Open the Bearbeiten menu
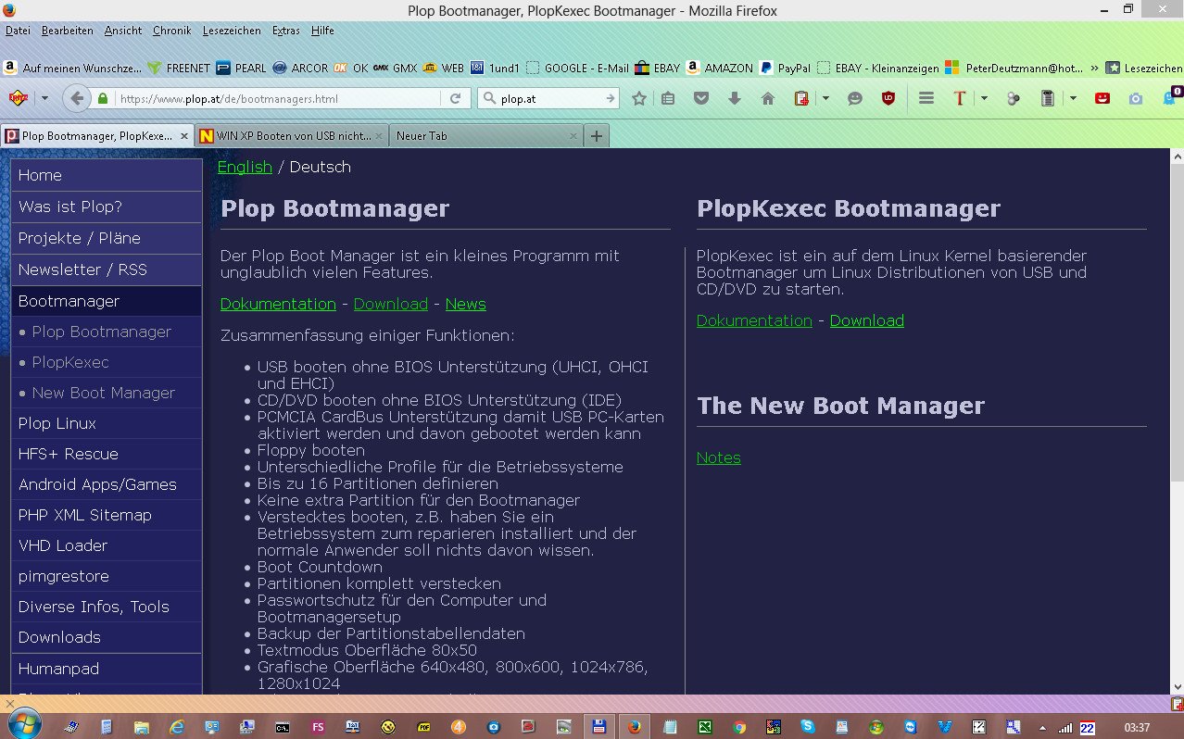Viewport: 1184px width, 739px height. tap(68, 31)
